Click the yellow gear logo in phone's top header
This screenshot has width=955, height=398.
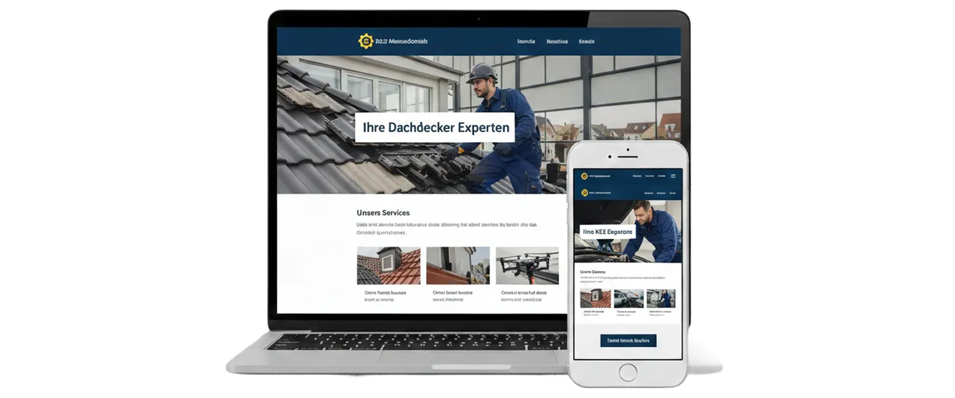[584, 176]
